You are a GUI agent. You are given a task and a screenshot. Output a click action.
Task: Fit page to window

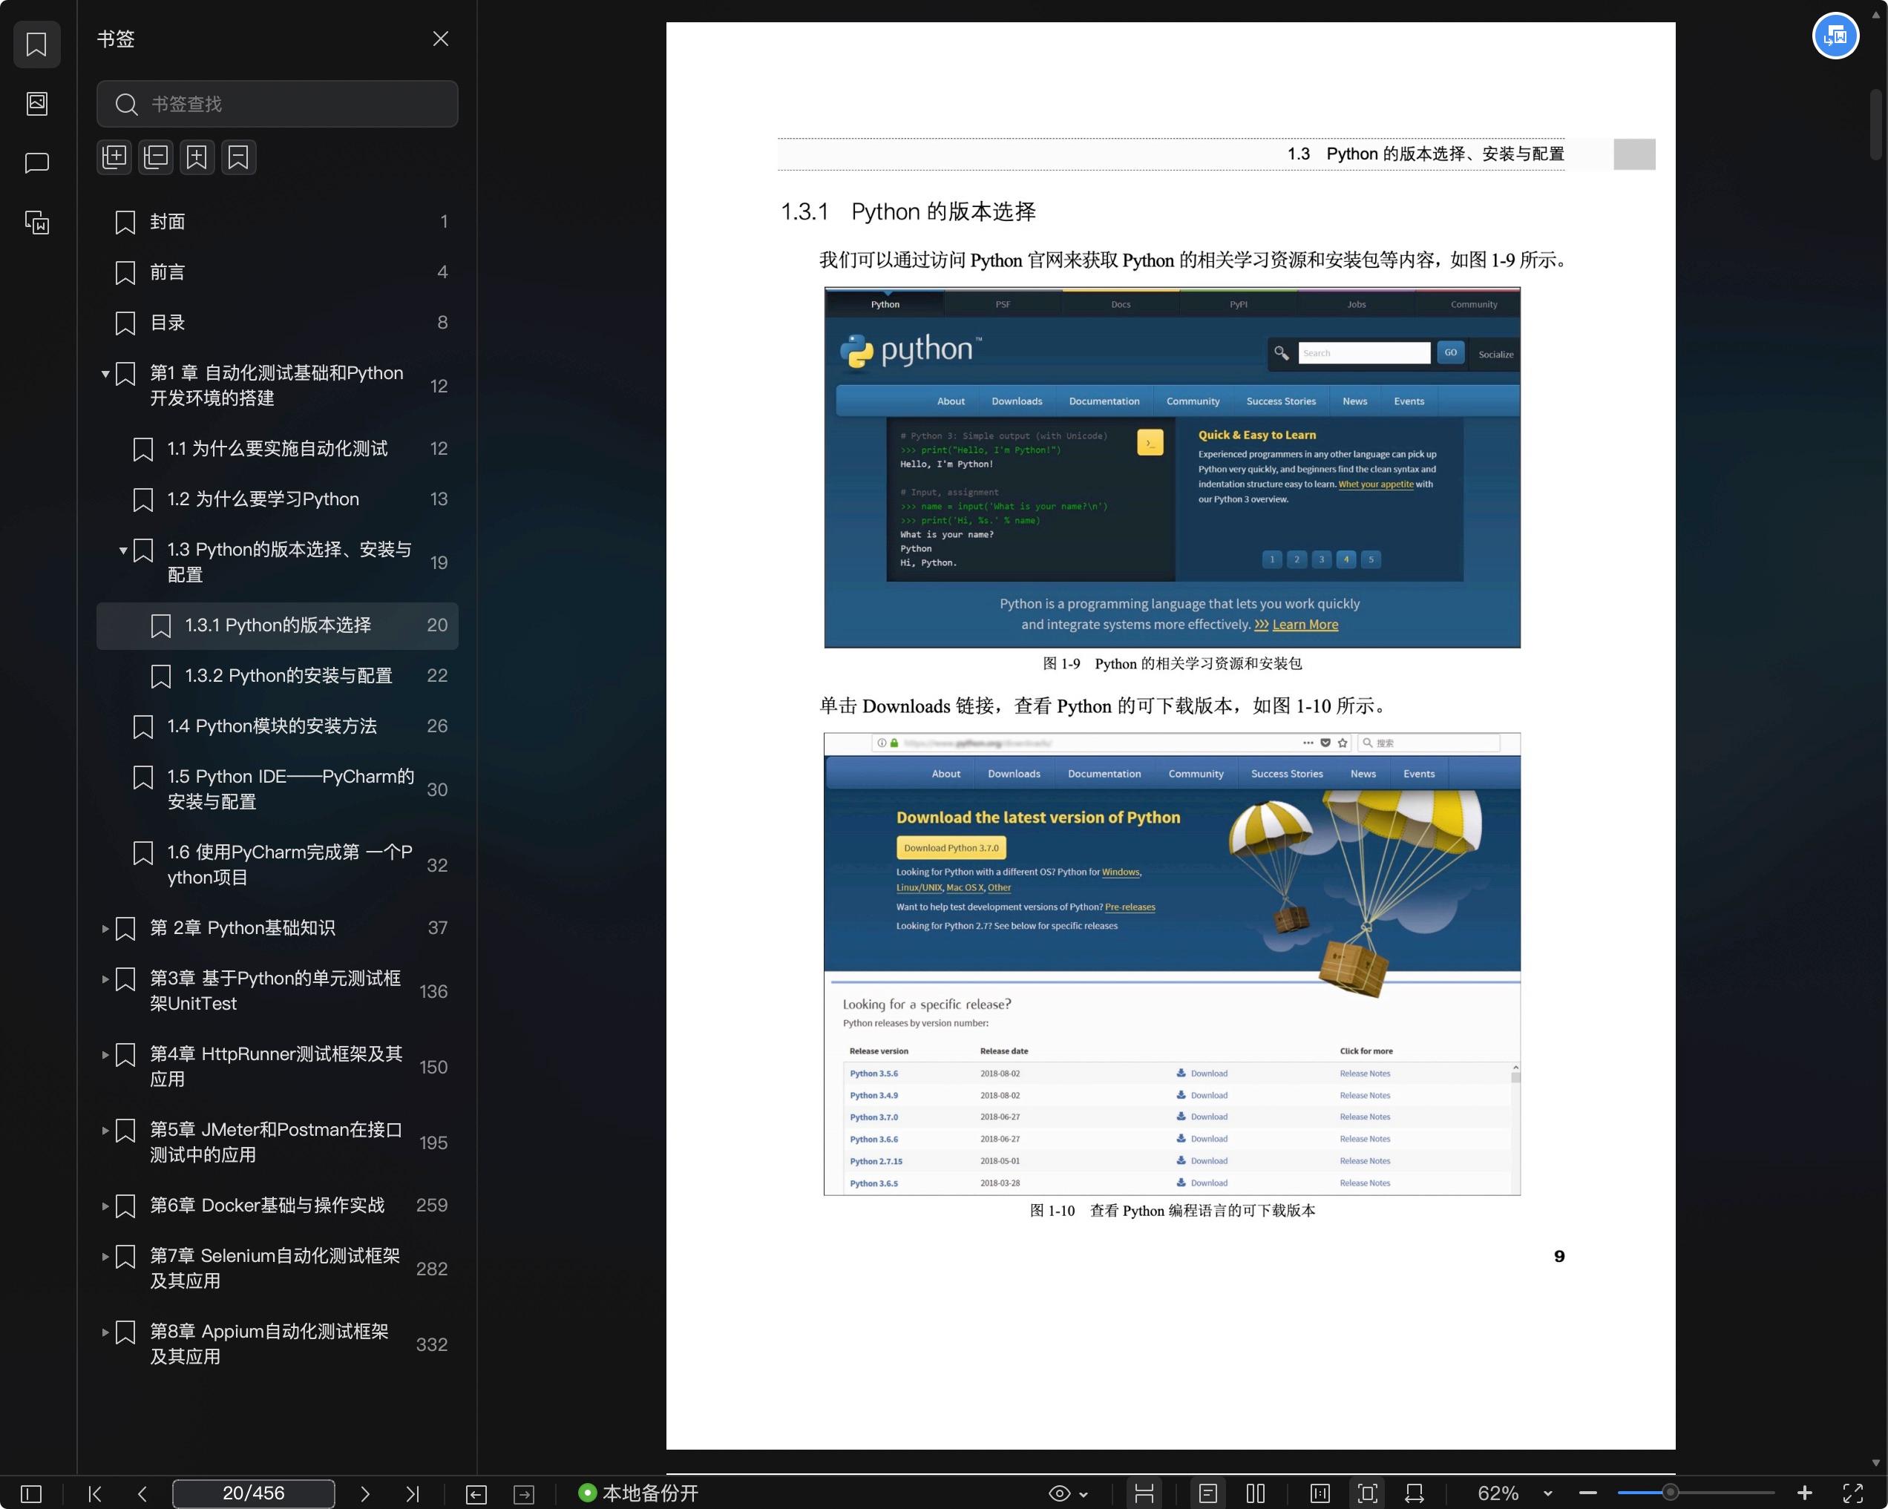[x=1367, y=1493]
